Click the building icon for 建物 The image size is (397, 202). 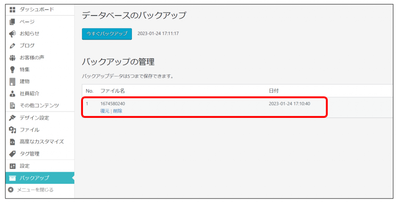click(12, 81)
